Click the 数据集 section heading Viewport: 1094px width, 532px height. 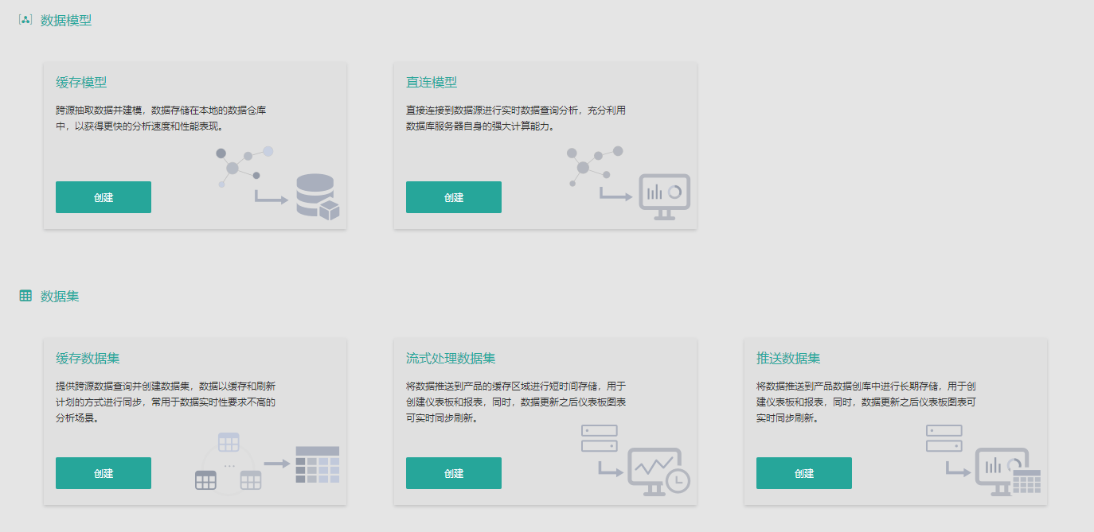click(60, 297)
